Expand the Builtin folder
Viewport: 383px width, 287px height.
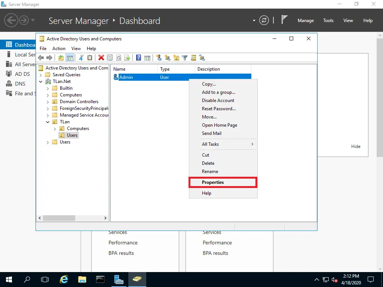click(48, 88)
